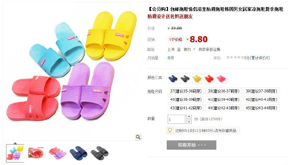Choose the black slipper color option

[x=185, y=79]
